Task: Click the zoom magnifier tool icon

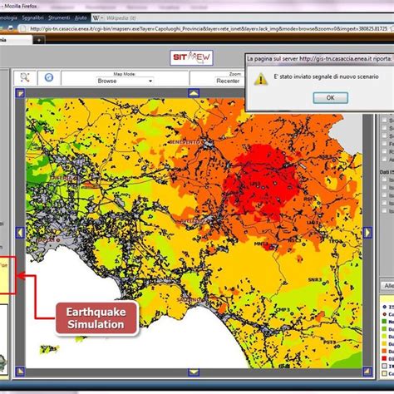Action: pos(25,77)
